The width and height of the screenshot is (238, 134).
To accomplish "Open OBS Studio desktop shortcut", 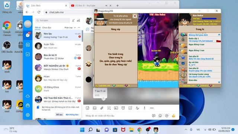I will (x=7, y=47).
